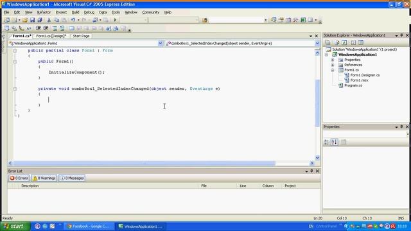Viewport: 411px width, 231px height.
Task: Click the New Project toolbar icon
Action: 7,20
